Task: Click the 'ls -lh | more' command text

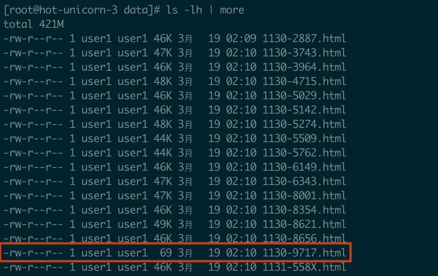Action: (x=205, y=10)
